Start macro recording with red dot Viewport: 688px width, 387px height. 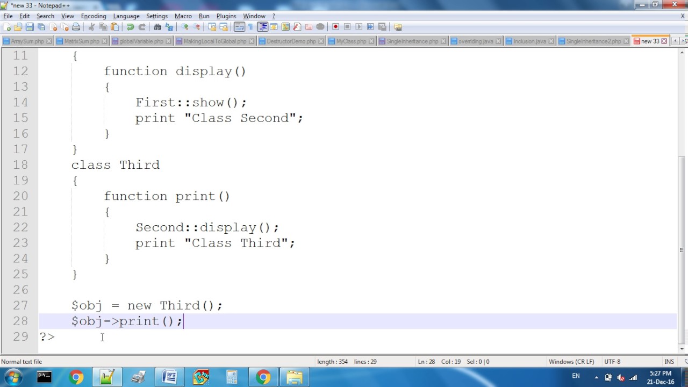pos(335,27)
